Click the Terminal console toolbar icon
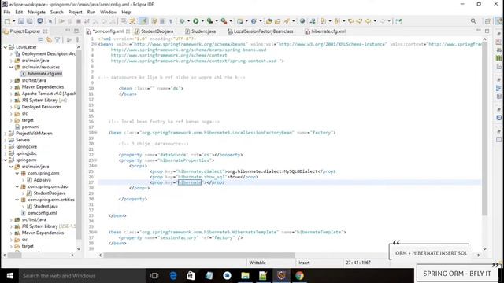The image size is (504, 283). click(x=40, y=21)
